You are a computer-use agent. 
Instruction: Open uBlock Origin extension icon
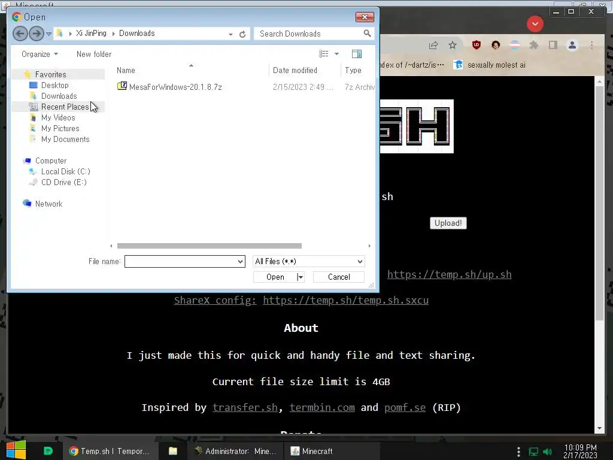click(476, 45)
